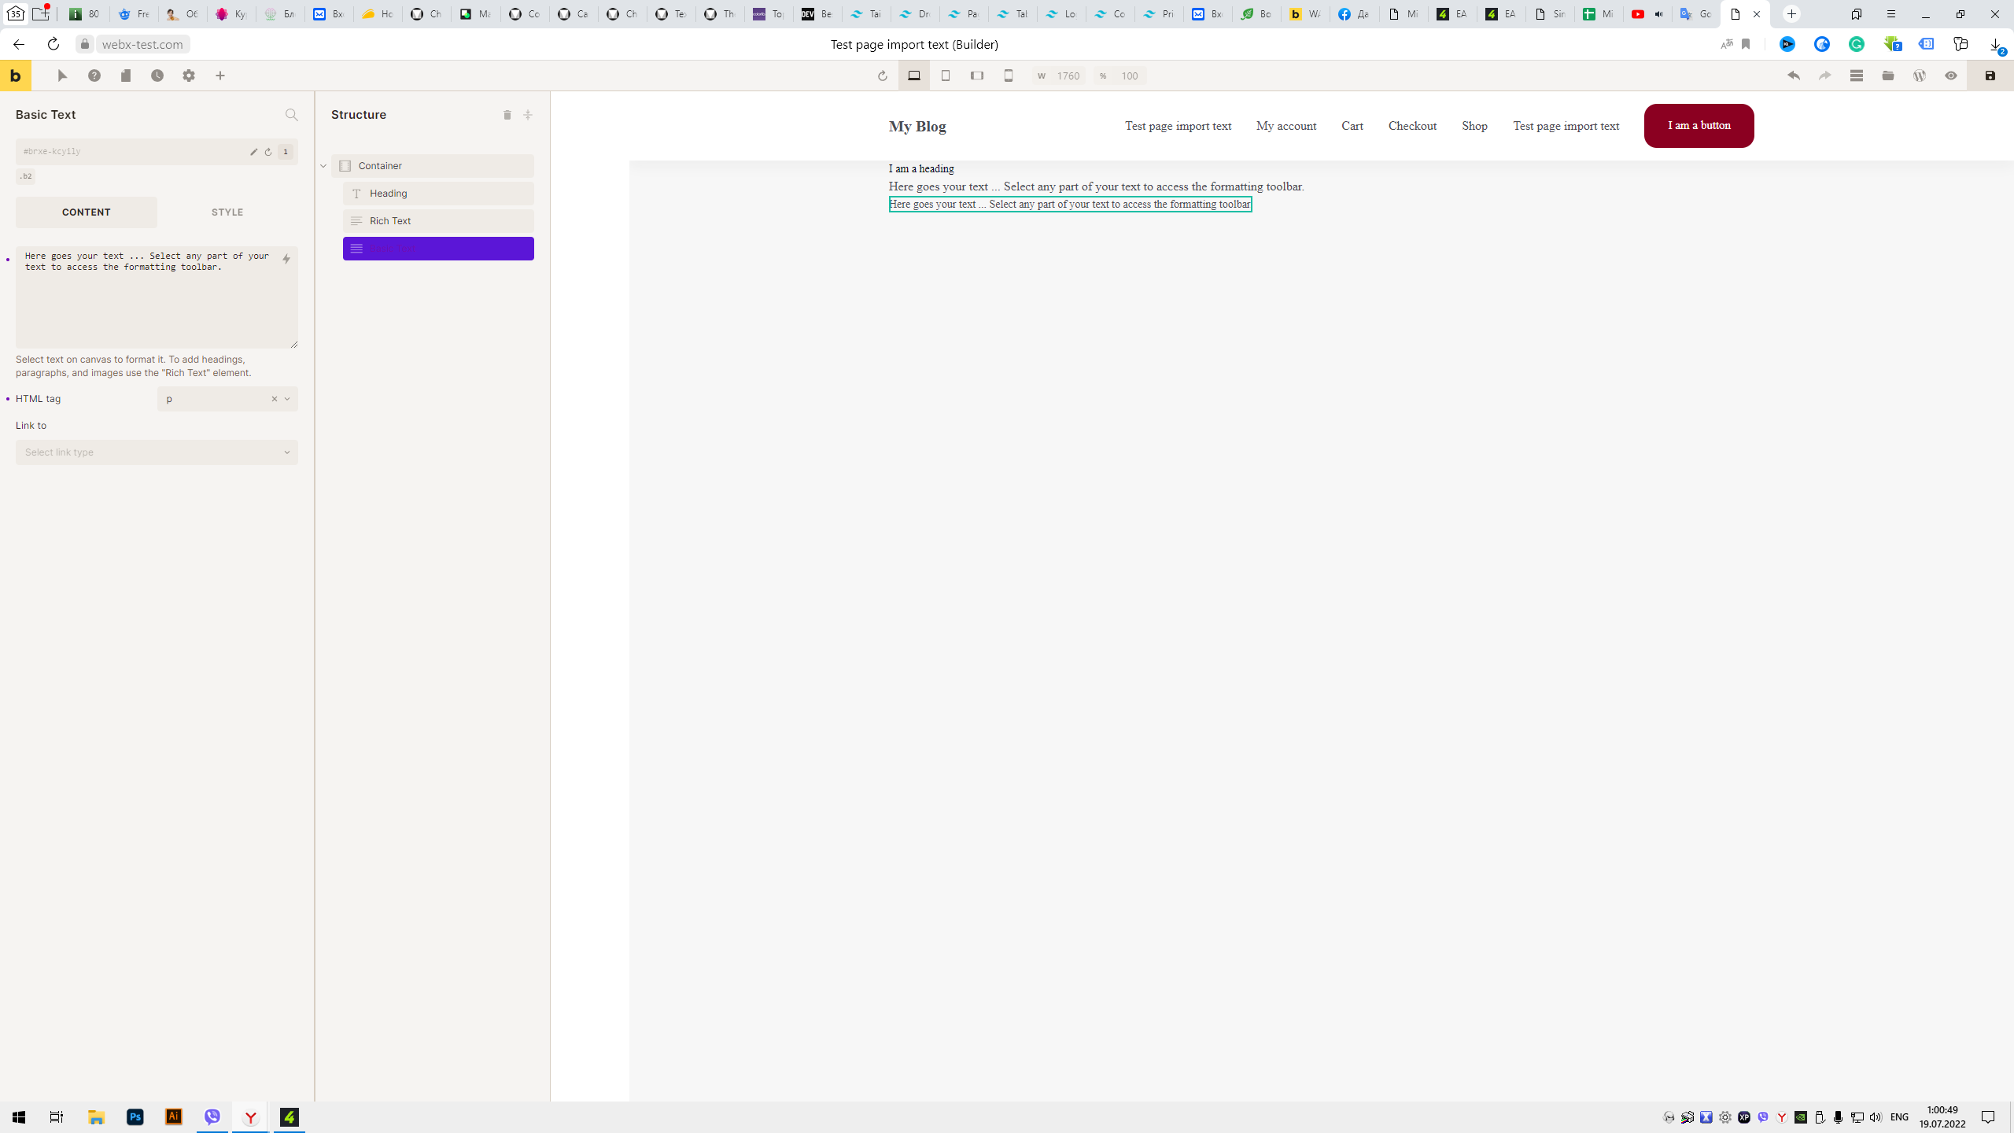Image resolution: width=2014 pixels, height=1133 pixels.
Task: Preview the page with the eye icon
Action: pos(1951,76)
